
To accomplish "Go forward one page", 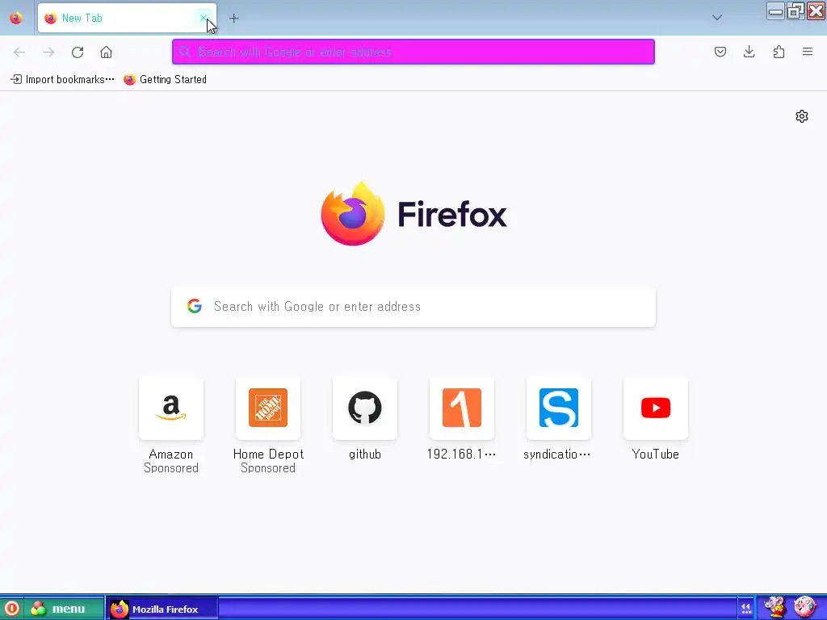I will pos(48,52).
